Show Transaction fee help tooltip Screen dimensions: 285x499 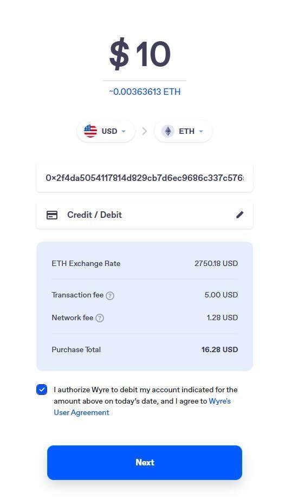[x=110, y=296]
